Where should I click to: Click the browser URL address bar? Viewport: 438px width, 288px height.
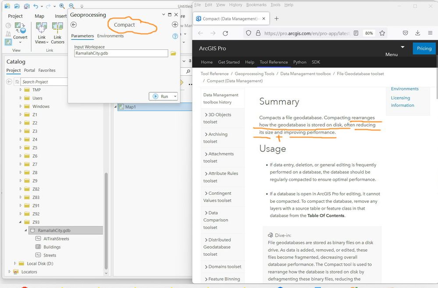pyautogui.click(x=307, y=33)
